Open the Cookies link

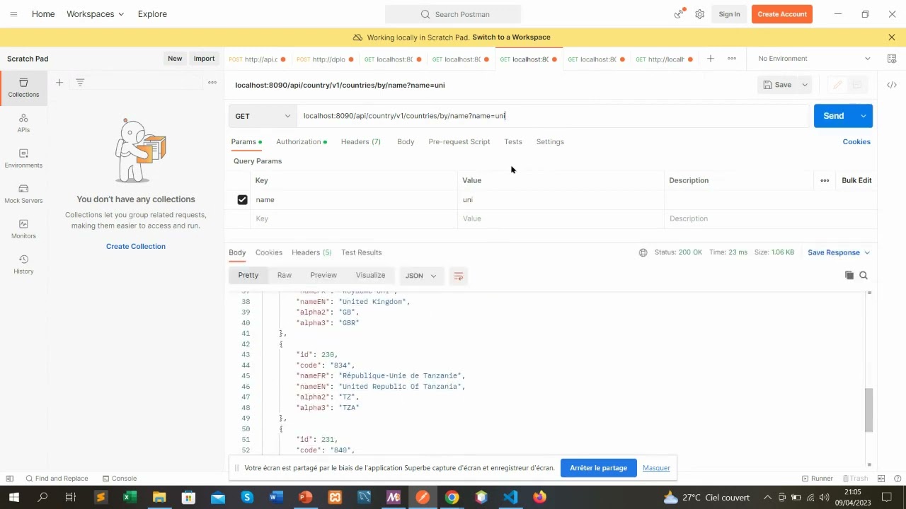coord(856,142)
